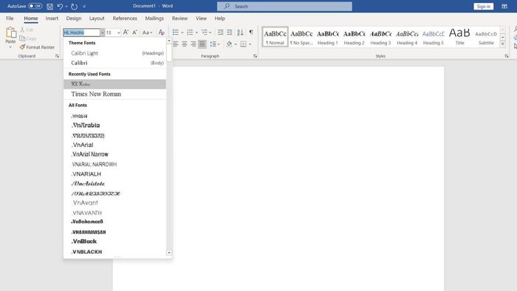Apply the No Spacing style

point(301,37)
